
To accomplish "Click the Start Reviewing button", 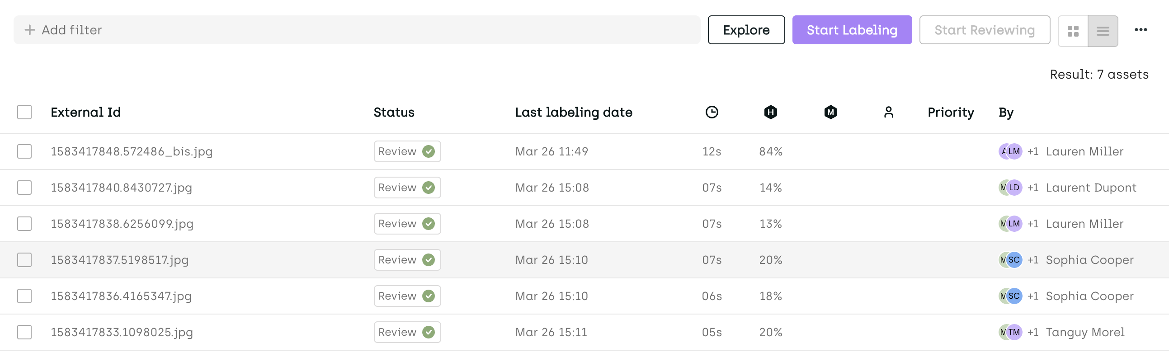I will point(984,30).
